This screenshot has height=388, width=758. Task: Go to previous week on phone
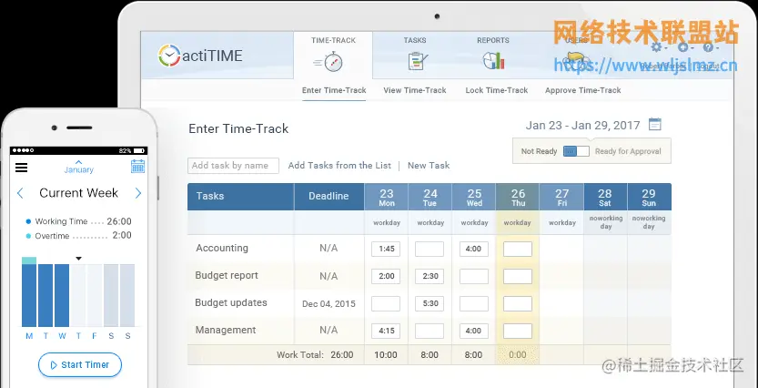point(20,193)
